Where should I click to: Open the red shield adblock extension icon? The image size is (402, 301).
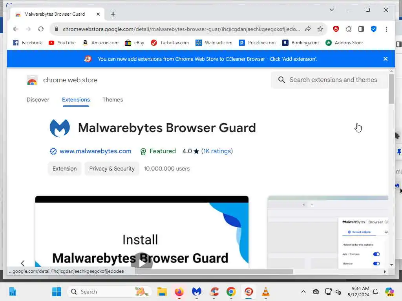336,29
